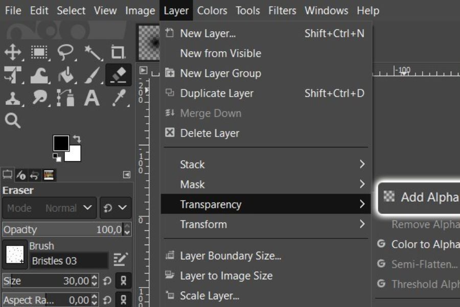Open the Images tab
The height and width of the screenshot is (307, 460).
(x=49, y=175)
